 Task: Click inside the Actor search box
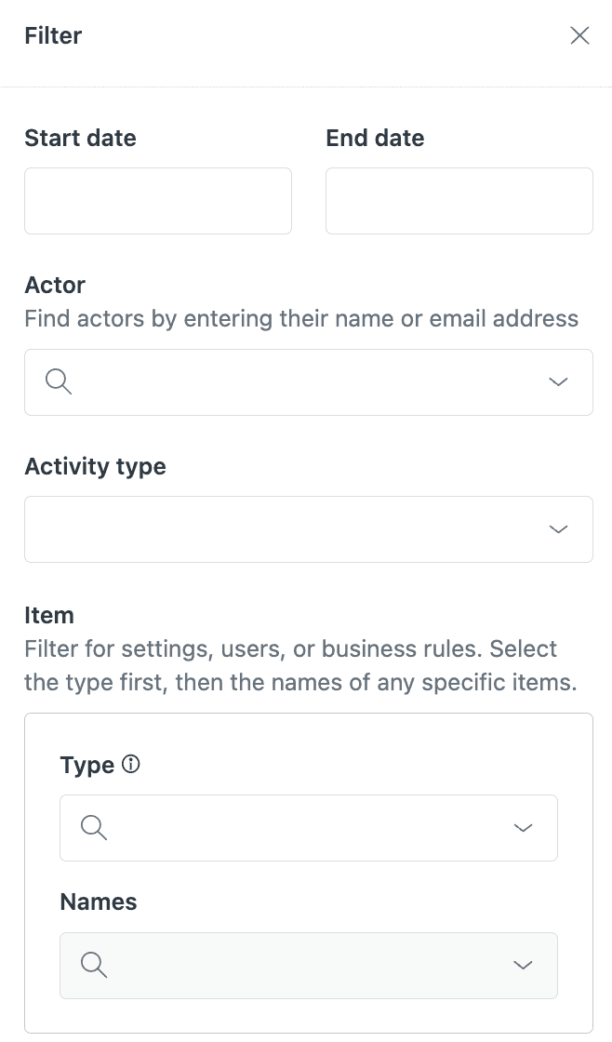(x=279, y=381)
